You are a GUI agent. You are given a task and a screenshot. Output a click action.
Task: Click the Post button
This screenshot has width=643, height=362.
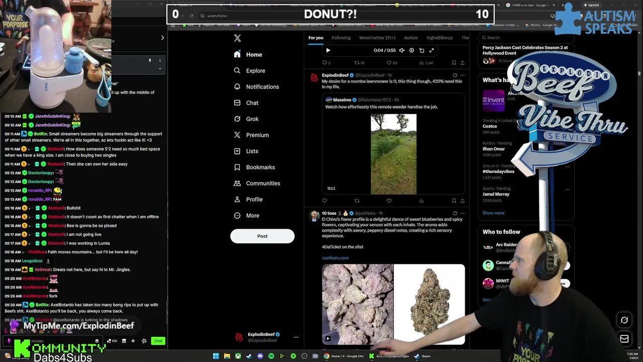click(262, 236)
